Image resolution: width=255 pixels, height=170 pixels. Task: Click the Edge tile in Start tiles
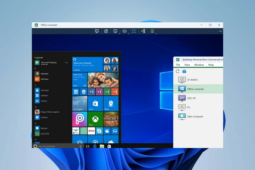tap(84, 92)
